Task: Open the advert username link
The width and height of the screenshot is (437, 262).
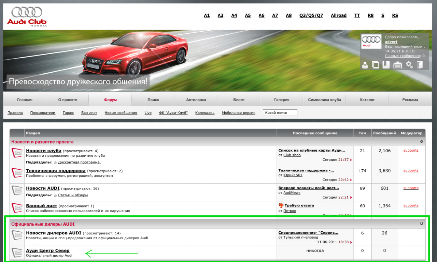Action: click(391, 42)
